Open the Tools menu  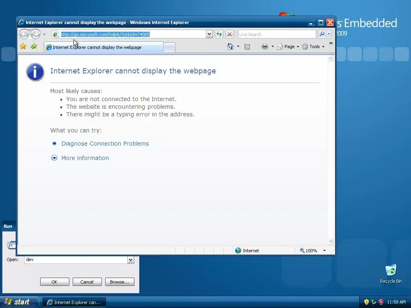click(x=313, y=47)
